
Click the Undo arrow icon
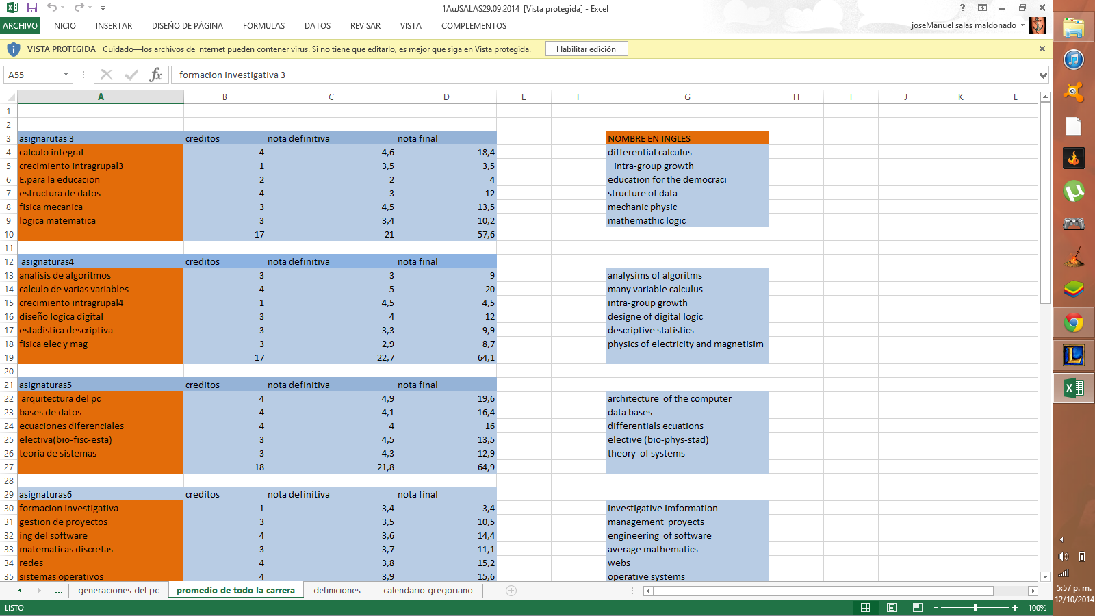tap(52, 8)
